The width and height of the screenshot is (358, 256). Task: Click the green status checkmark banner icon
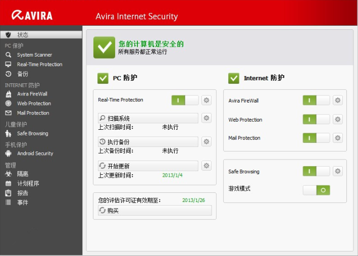[105, 47]
